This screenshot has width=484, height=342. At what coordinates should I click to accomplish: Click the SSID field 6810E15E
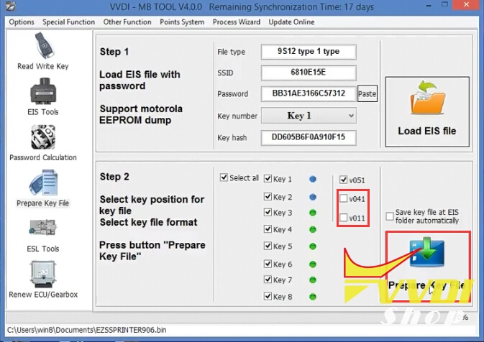point(309,73)
